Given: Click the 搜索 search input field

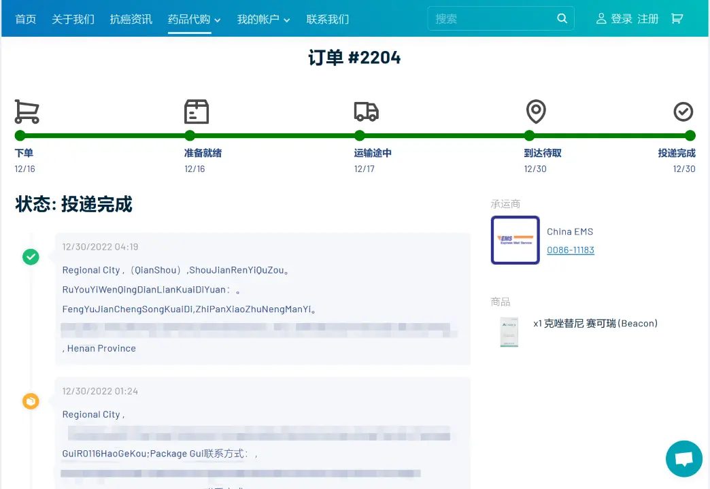Looking at the screenshot, I should [491, 19].
